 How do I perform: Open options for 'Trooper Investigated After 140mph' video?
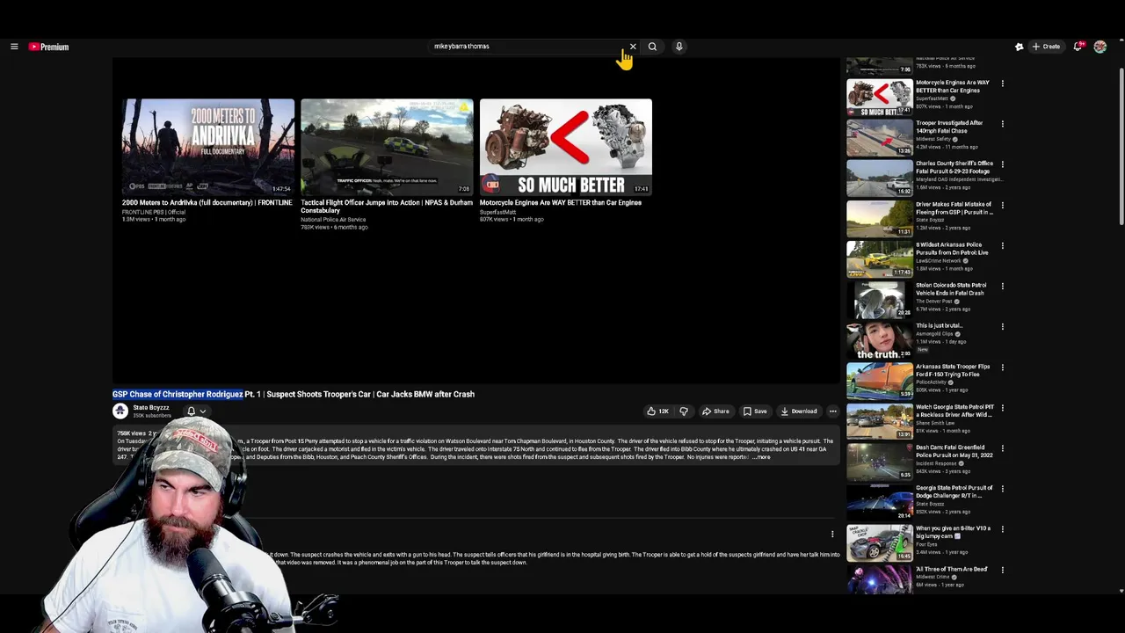(1002, 124)
